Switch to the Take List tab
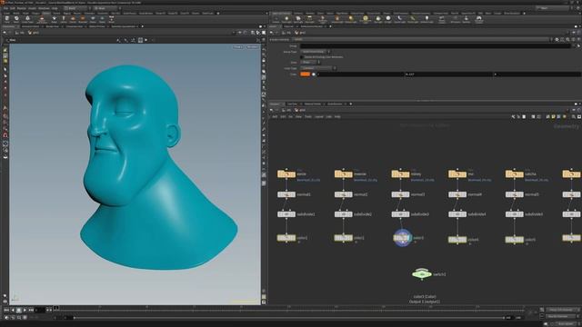Screen dimensions: 582x327 click(288, 26)
